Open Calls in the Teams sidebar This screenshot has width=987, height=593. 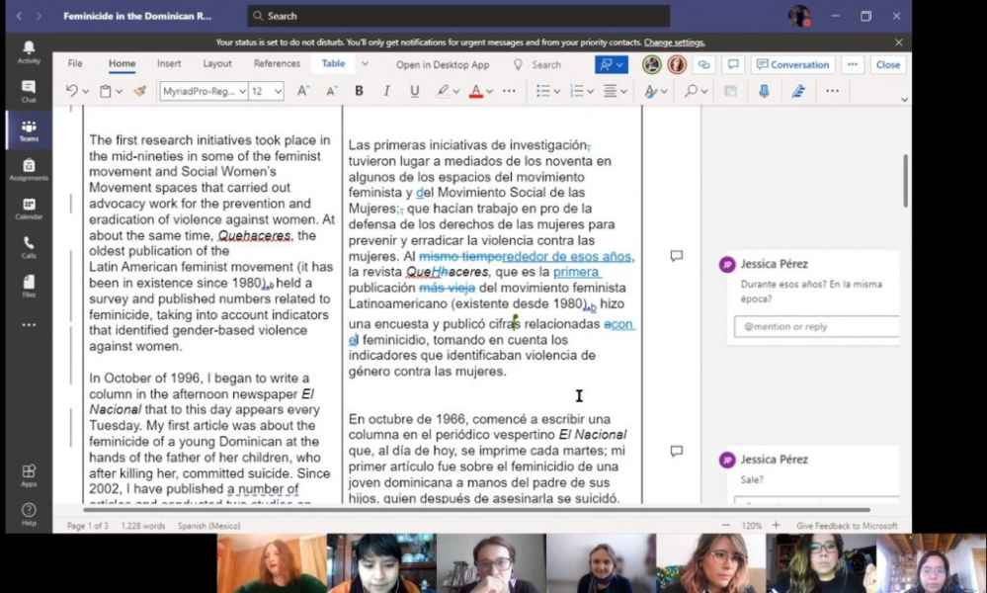29,247
